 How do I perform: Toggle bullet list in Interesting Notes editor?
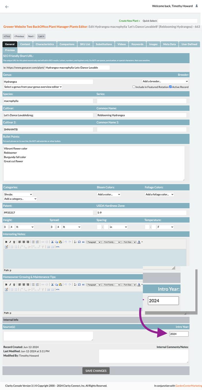(x=33, y=242)
